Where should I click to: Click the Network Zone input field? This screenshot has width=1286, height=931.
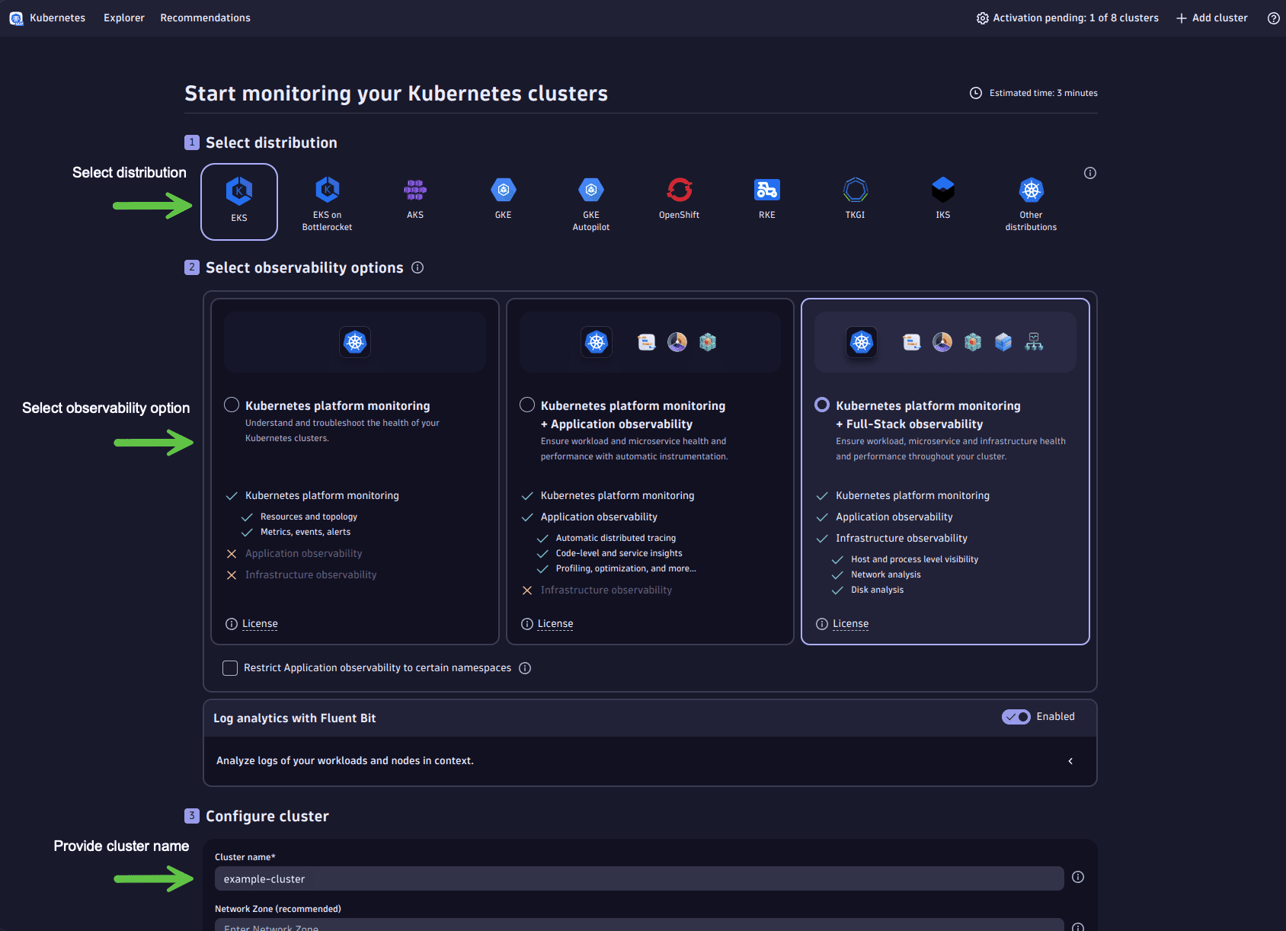click(x=639, y=925)
